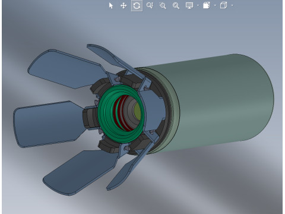Expand the cube view orientation dropdown
285x214 pixels.
(232, 5)
